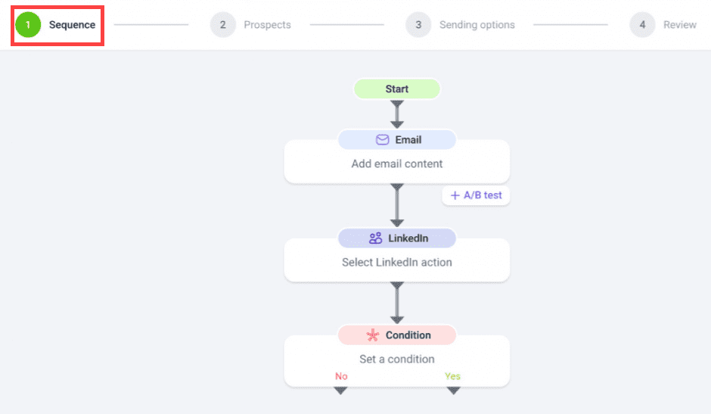Screen dimensions: 711x414
Task: Click the Yes branch arrow
Action: point(453,391)
